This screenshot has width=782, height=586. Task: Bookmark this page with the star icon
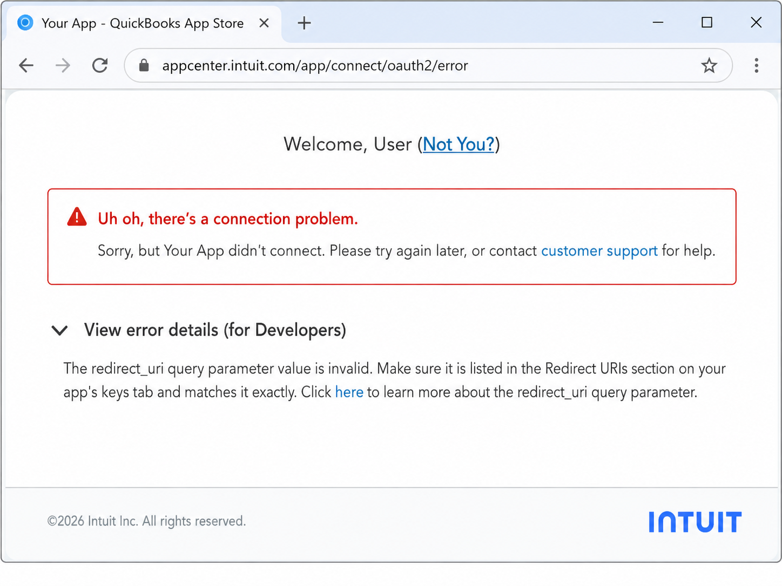tap(709, 66)
